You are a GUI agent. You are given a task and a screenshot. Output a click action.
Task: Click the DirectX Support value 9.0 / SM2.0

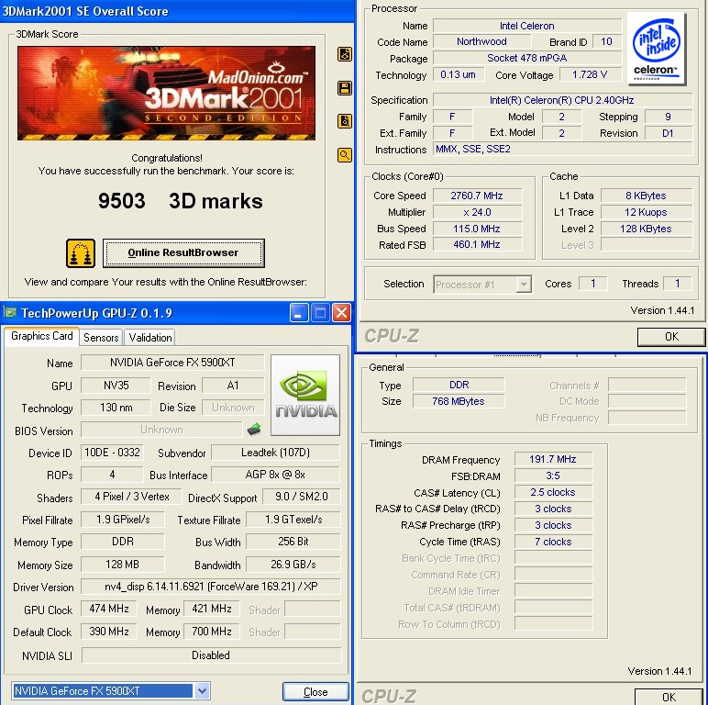[x=301, y=497]
